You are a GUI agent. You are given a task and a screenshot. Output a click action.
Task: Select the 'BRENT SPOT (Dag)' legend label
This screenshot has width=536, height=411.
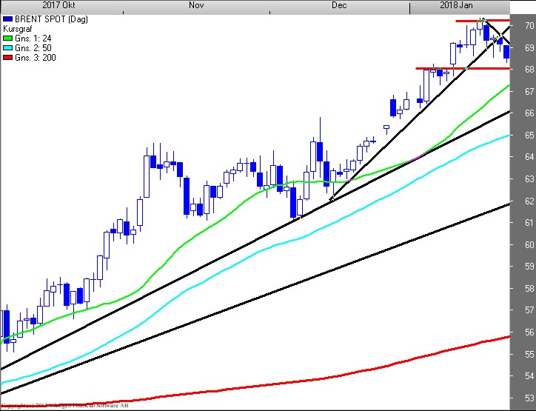click(51, 19)
